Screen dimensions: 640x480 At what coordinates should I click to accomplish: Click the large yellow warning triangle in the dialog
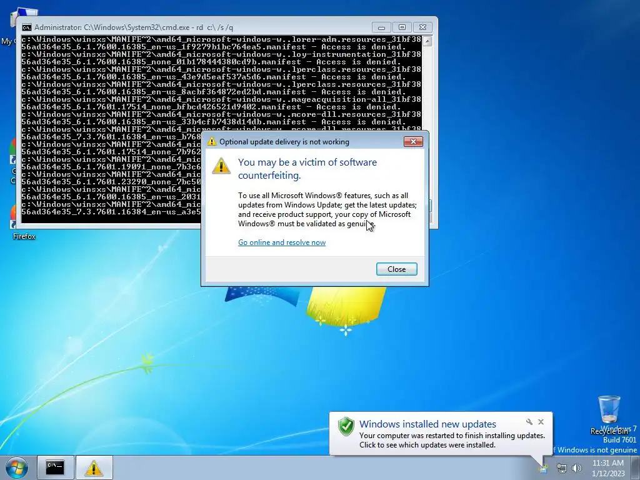(221, 166)
